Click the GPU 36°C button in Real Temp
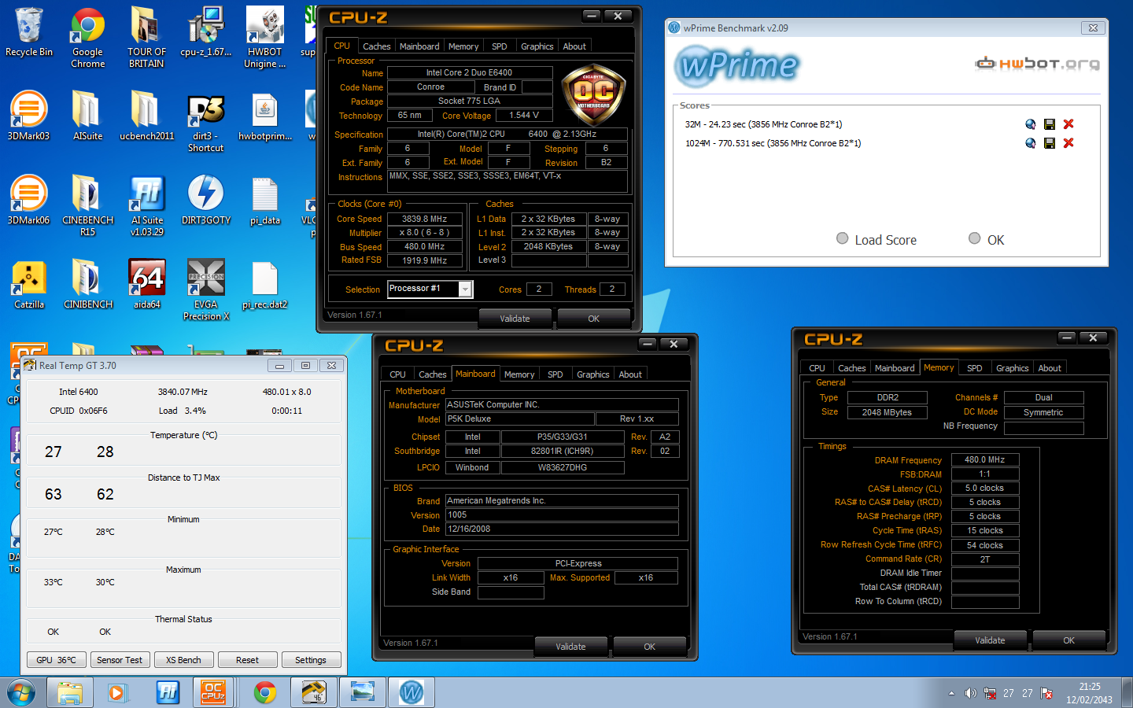This screenshot has height=708, width=1133. tap(56, 660)
